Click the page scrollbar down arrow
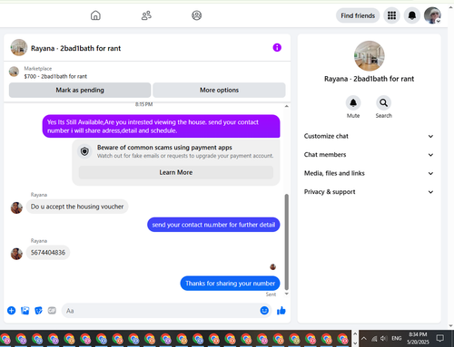This screenshot has width=454, height=347. (450, 326)
